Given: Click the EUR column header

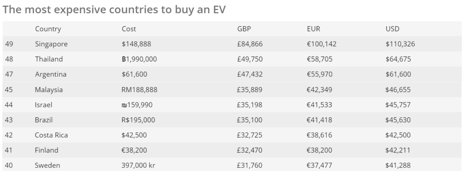Looking at the screenshot, I should click(314, 29).
